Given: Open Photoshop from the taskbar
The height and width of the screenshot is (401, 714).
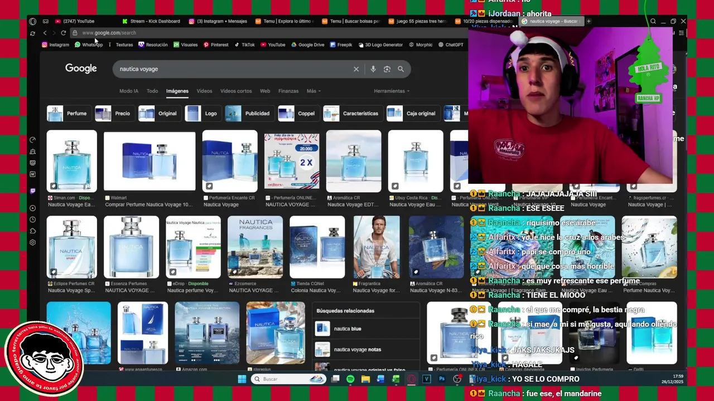Looking at the screenshot, I should tap(442, 379).
